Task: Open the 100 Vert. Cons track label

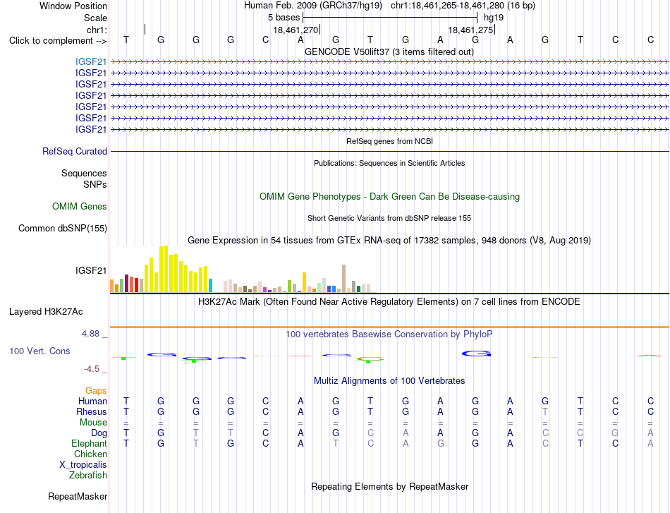Action: point(39,351)
